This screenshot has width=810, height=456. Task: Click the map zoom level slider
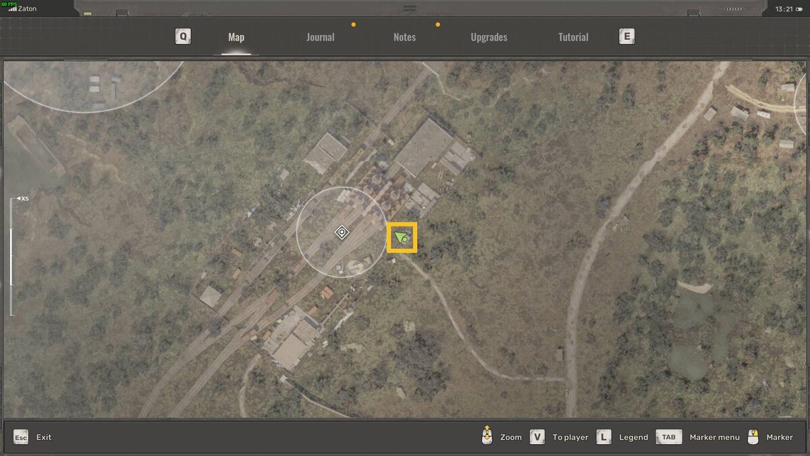(11, 257)
